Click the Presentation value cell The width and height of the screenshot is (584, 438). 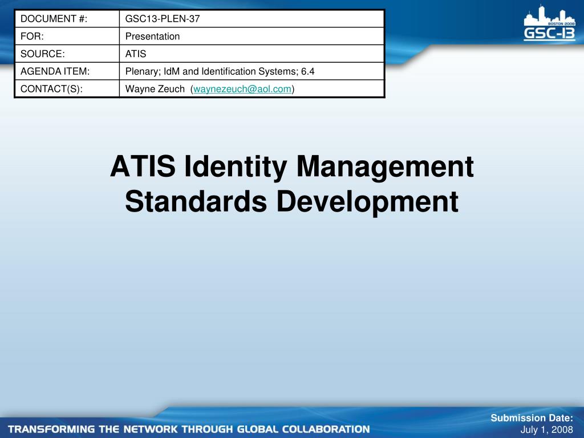tap(252, 36)
